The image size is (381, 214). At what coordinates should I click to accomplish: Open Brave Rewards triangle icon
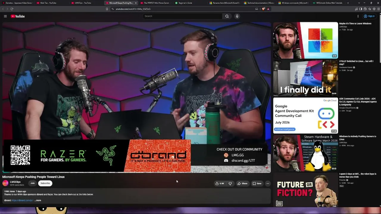pos(268,9)
